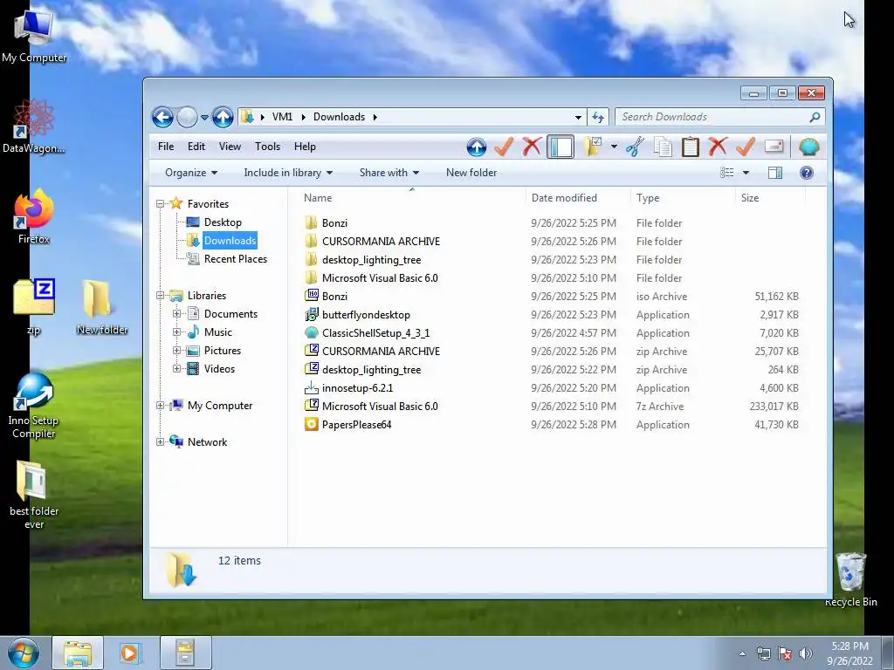894x670 pixels.
Task: Collapse the Favorites tree node
Action: (x=161, y=204)
